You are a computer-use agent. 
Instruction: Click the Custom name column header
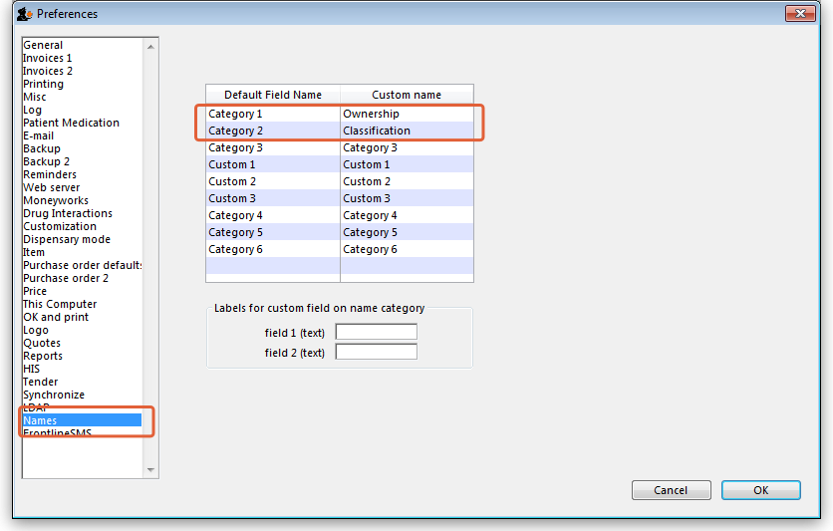click(407, 95)
